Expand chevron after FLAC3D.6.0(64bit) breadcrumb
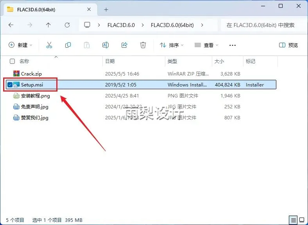This screenshot has width=308, height=225. pos(202,25)
